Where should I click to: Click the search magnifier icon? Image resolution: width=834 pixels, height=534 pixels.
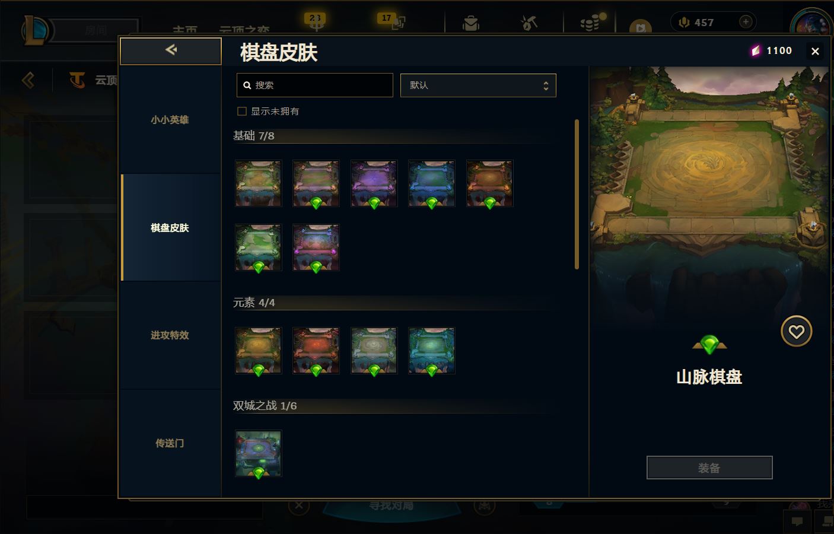click(247, 85)
